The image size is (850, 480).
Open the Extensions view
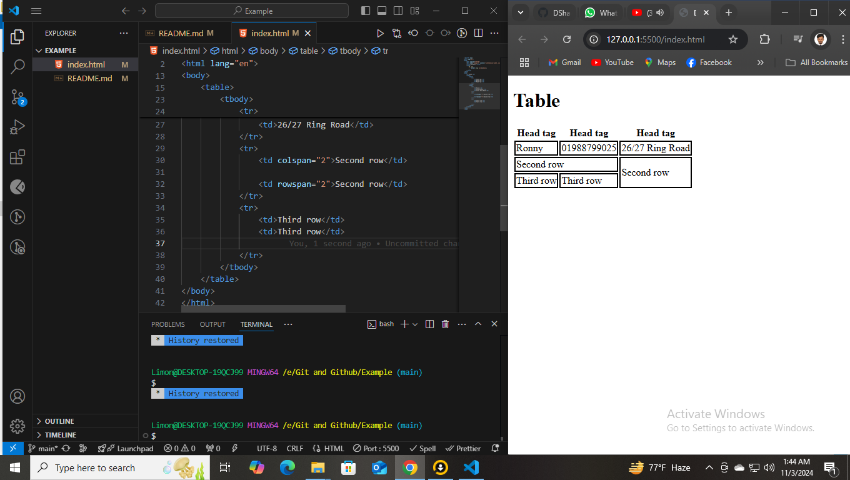coord(17,157)
